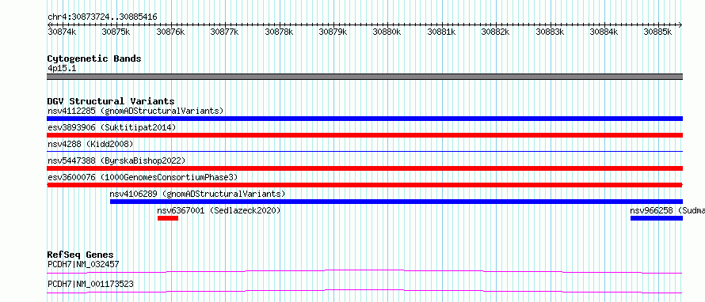
Task: Click the 30881k ruler tick label
Action: 441,32
